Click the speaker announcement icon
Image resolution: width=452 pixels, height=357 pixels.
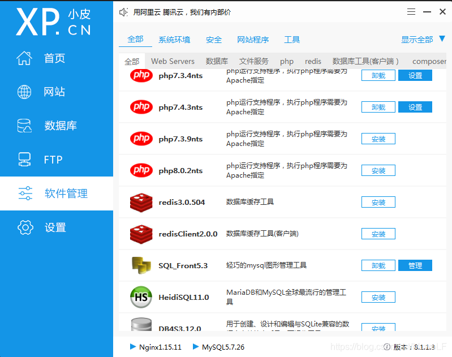(124, 12)
